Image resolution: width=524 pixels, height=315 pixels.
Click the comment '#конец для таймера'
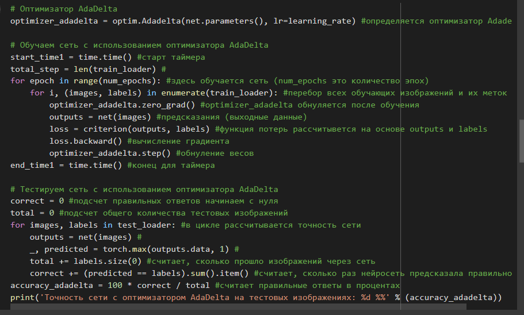(171, 165)
